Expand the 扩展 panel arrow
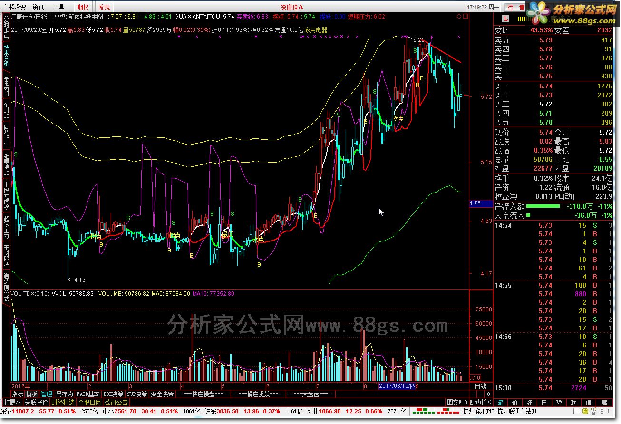Viewport: 621px width, 424px height. click(x=12, y=402)
